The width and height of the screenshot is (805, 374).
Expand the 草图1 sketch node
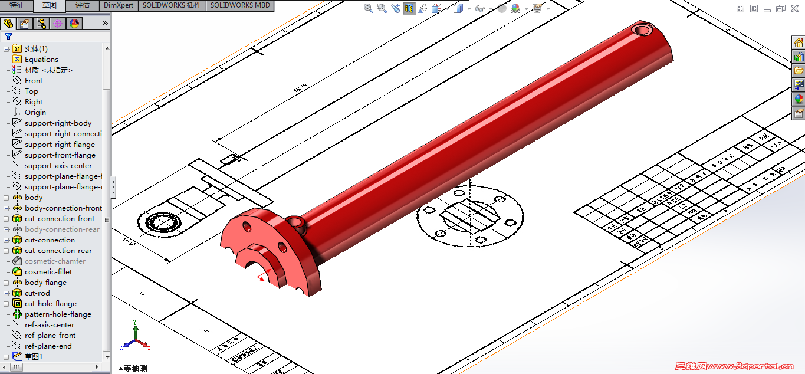(6, 357)
